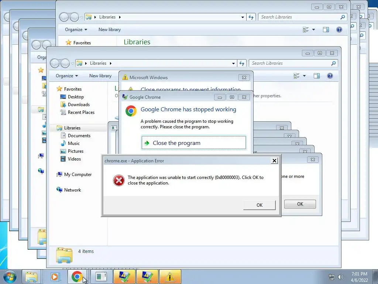This screenshot has width=378, height=284.
Task: Click Google Chrome taskbar icon
Action: pyautogui.click(x=77, y=277)
